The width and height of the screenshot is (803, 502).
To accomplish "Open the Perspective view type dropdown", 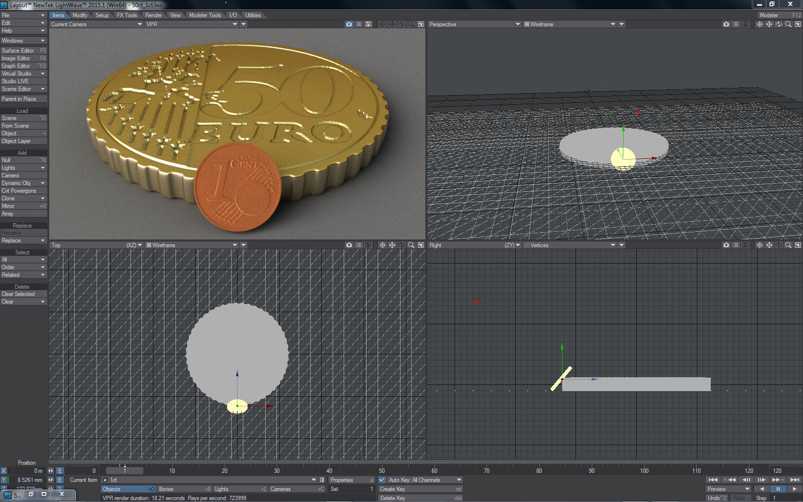I will tap(474, 24).
